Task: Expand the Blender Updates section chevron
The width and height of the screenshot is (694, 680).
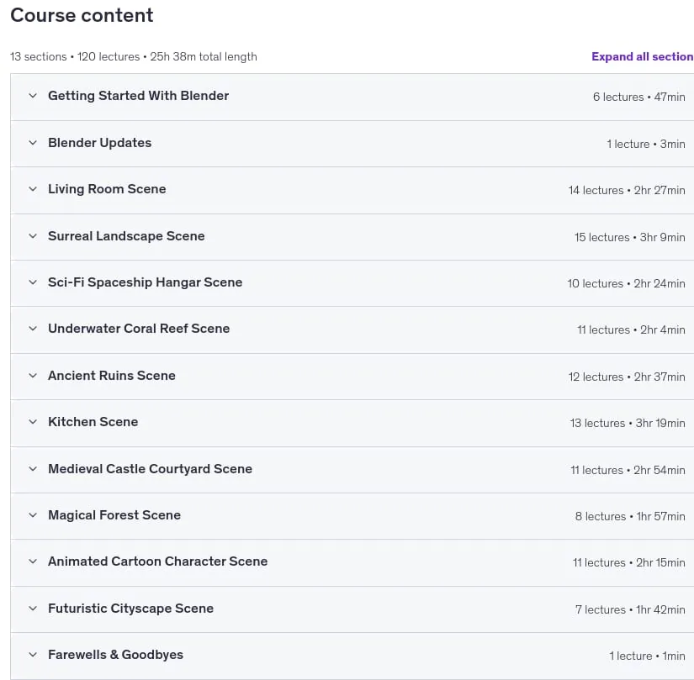Action: pyautogui.click(x=33, y=143)
